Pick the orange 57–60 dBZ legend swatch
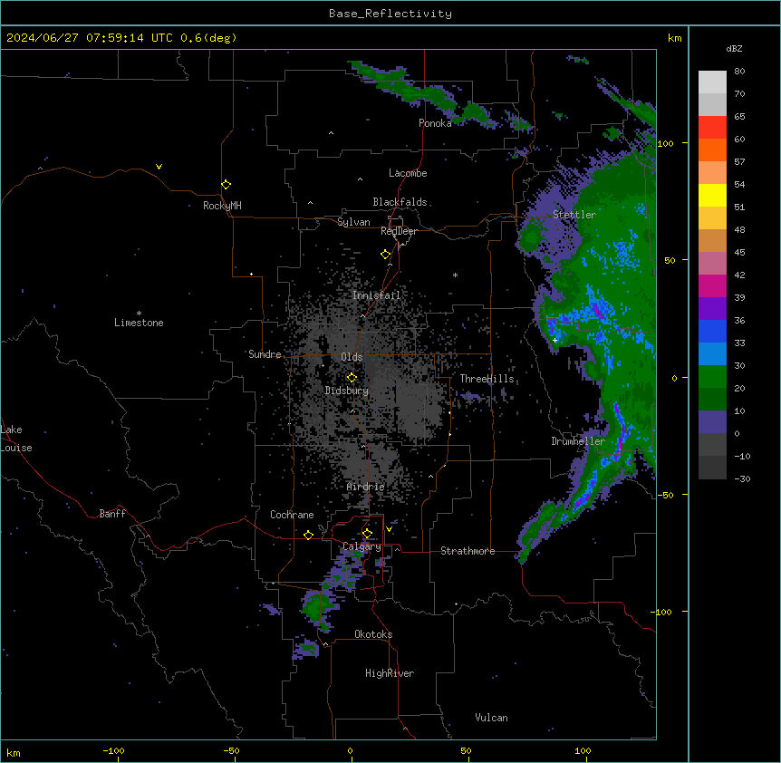The width and height of the screenshot is (781, 763). (712, 150)
